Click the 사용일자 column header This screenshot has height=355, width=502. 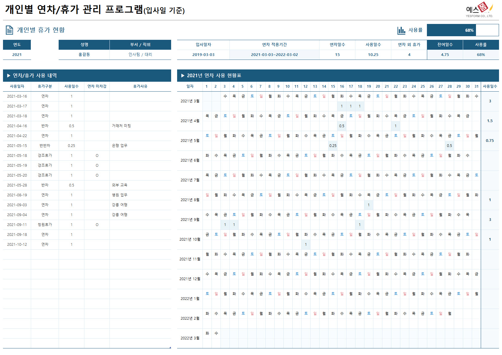tap(17, 86)
